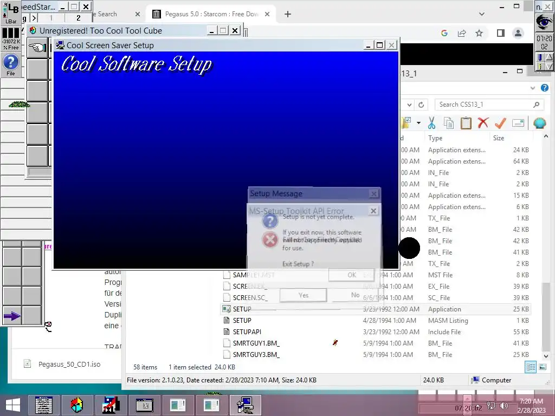Click the Paste clipboard icon in Explorer toolbar
The height and width of the screenshot is (416, 555).
click(466, 123)
